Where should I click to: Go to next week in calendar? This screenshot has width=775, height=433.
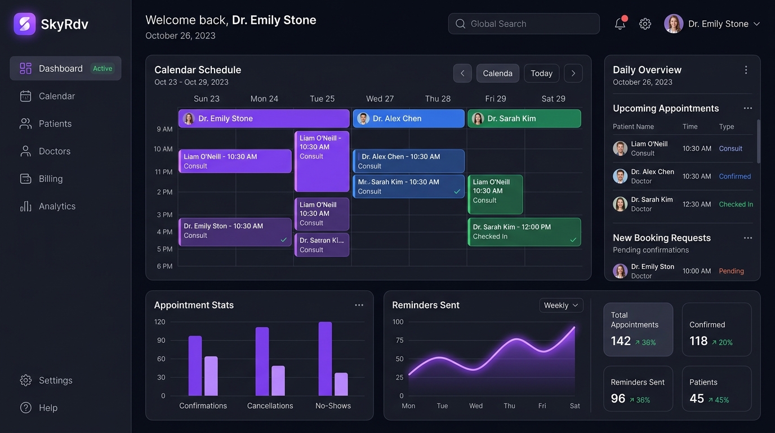pyautogui.click(x=573, y=73)
